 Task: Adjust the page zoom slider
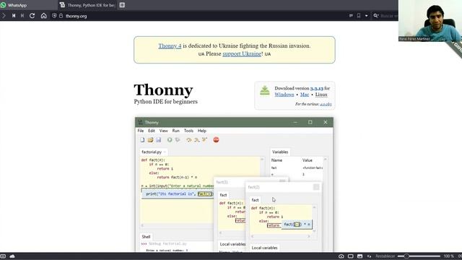click(419, 256)
